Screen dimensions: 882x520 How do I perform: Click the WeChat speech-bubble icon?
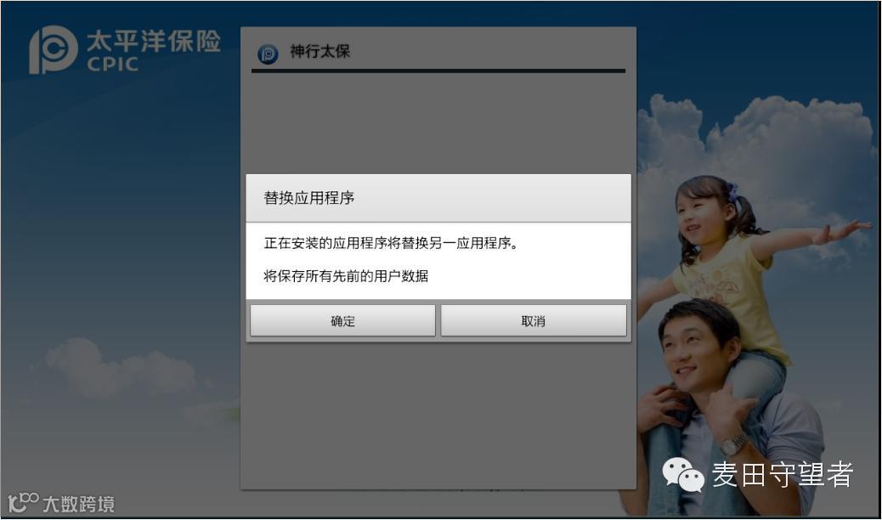(683, 474)
